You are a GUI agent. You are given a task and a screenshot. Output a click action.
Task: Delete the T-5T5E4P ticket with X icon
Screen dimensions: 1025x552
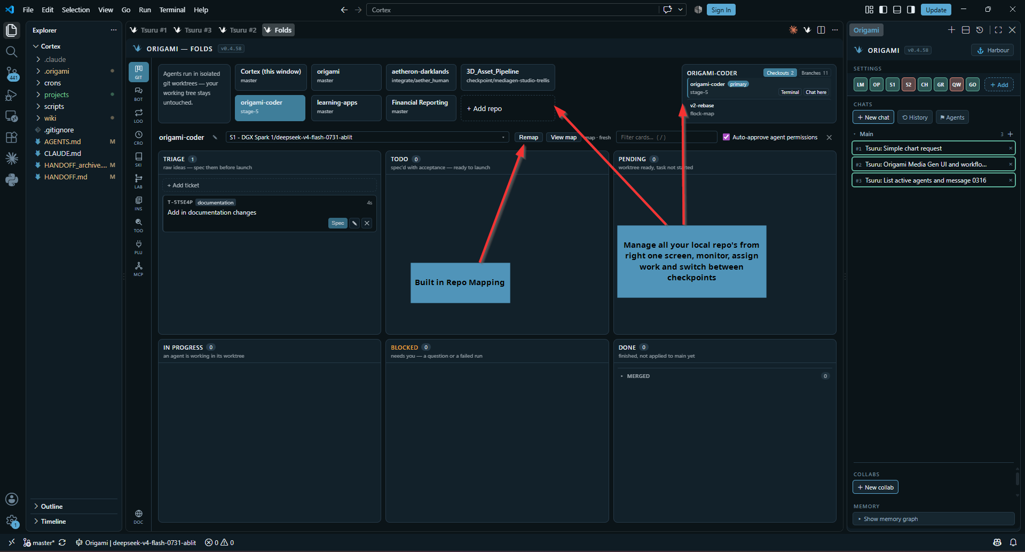point(367,223)
